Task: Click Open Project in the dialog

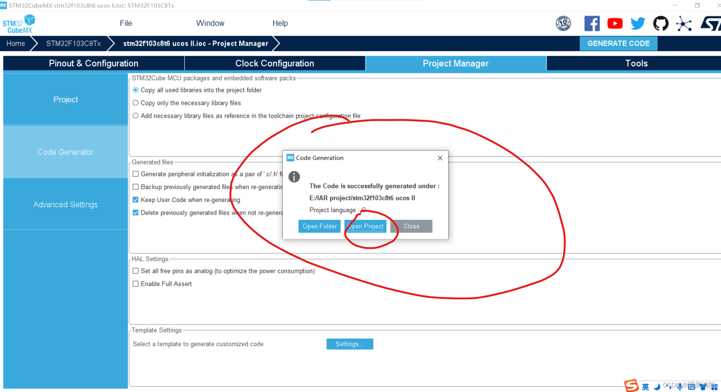Action: [x=366, y=226]
